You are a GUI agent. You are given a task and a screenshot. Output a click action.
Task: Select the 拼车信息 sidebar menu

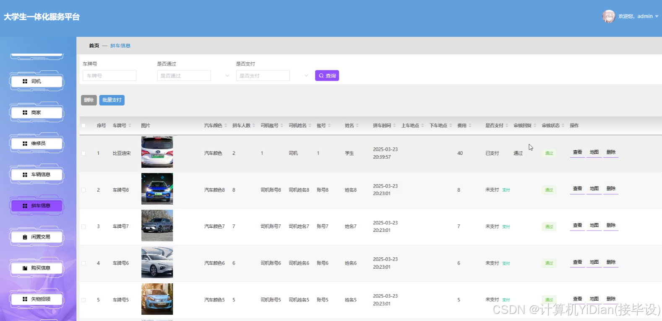point(36,206)
